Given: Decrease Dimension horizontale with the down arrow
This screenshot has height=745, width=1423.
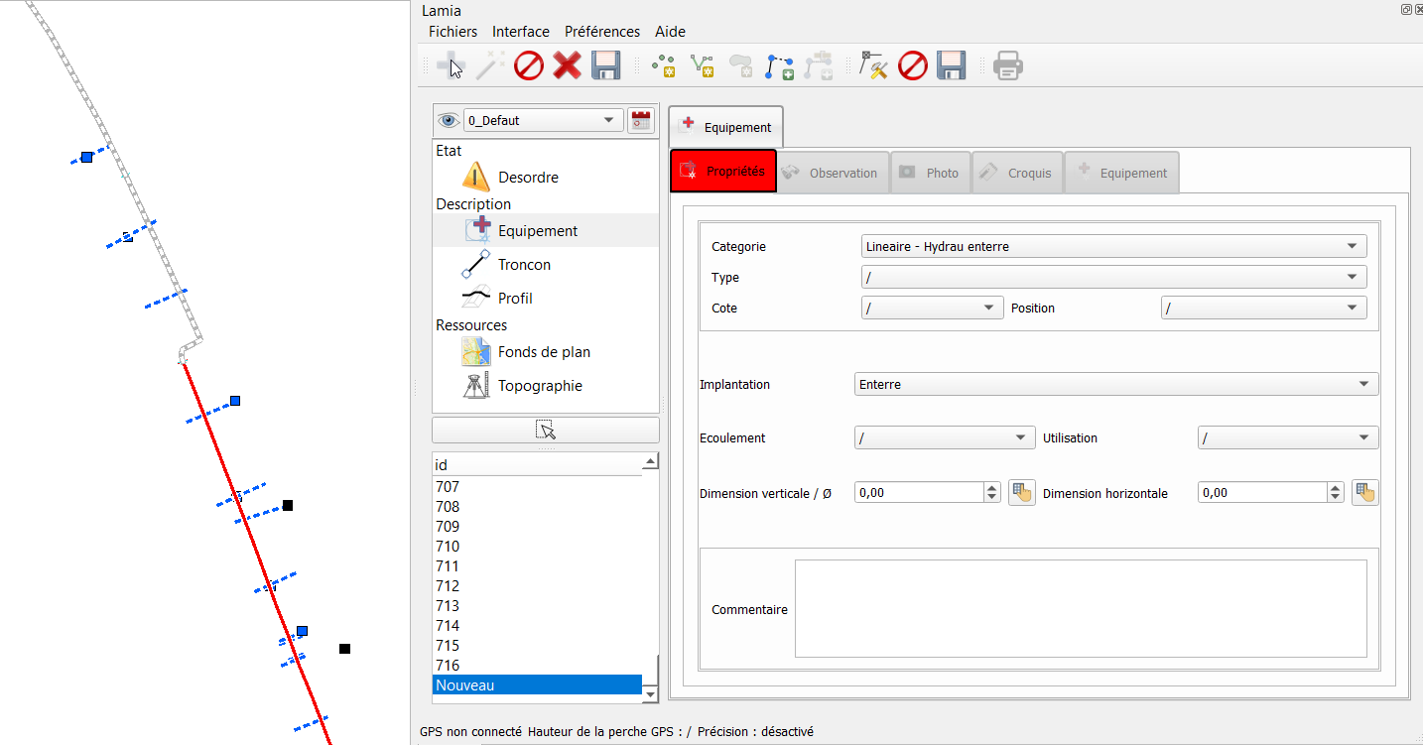Looking at the screenshot, I should [x=1336, y=497].
